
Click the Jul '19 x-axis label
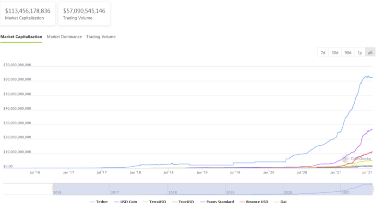[235, 173]
